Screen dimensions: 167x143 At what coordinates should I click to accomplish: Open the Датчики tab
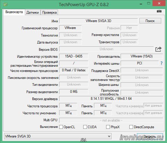[x=32, y=12]
